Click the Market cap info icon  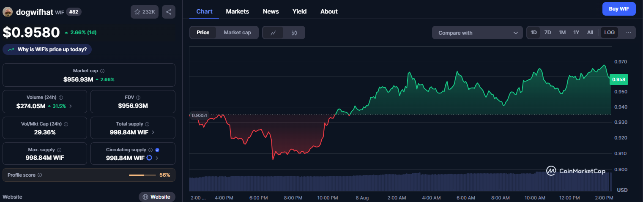tap(102, 71)
